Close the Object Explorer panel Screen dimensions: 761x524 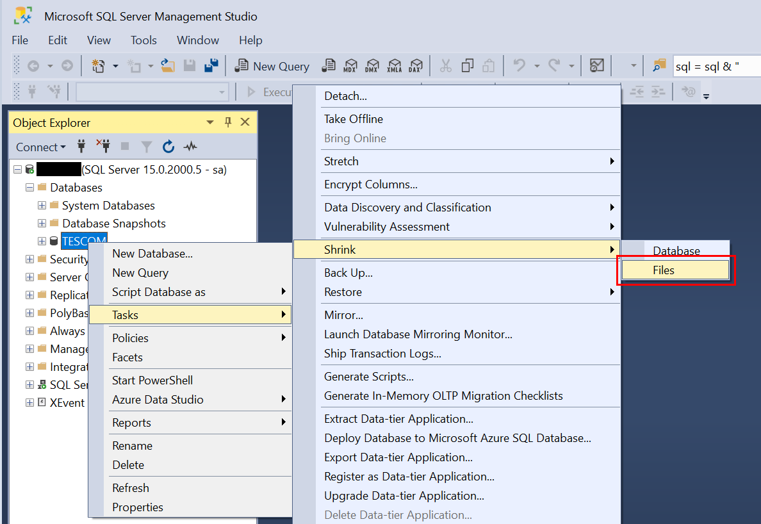coord(245,122)
